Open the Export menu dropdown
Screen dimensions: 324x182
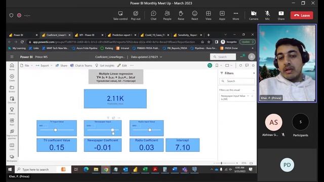point(44,65)
